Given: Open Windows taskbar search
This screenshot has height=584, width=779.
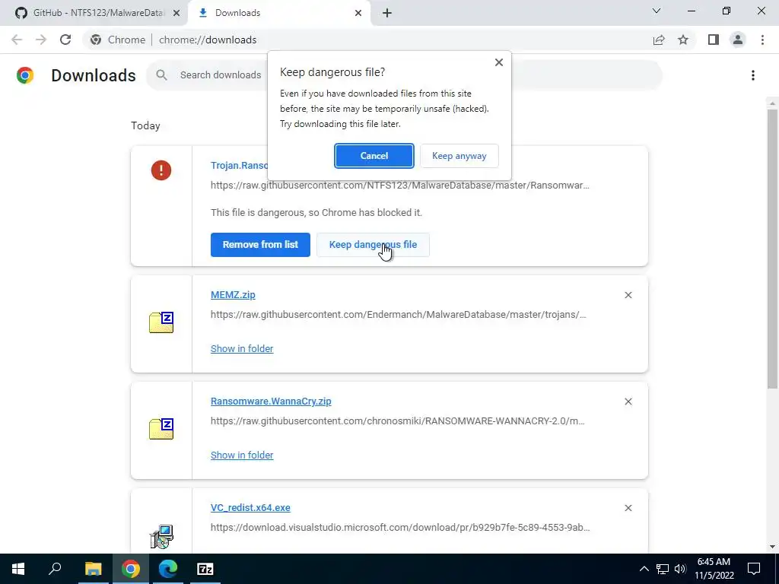Looking at the screenshot, I should 55,569.
